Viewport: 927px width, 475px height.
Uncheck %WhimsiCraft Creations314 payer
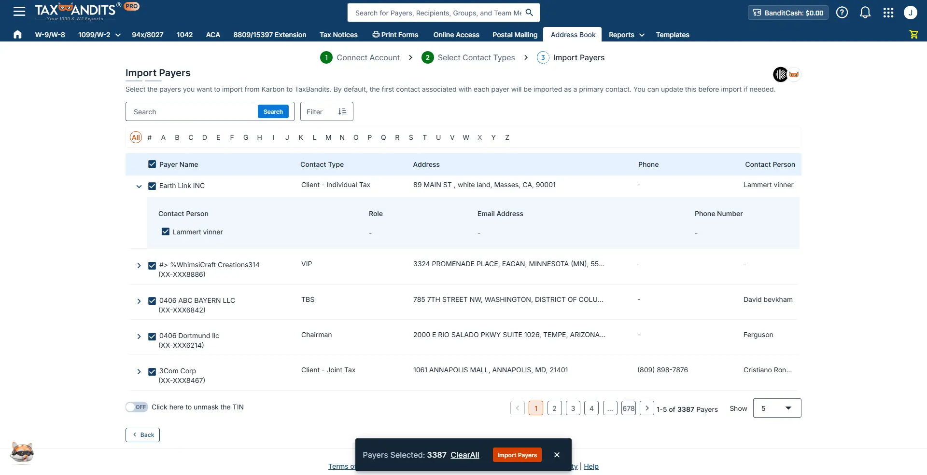coord(152,266)
